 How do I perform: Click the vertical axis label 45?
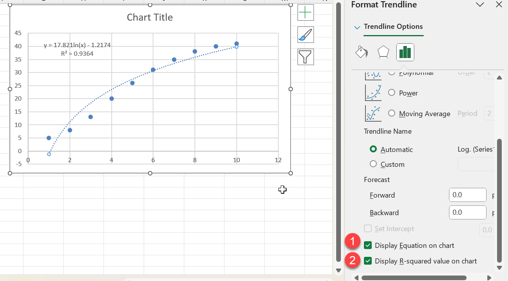point(18,33)
